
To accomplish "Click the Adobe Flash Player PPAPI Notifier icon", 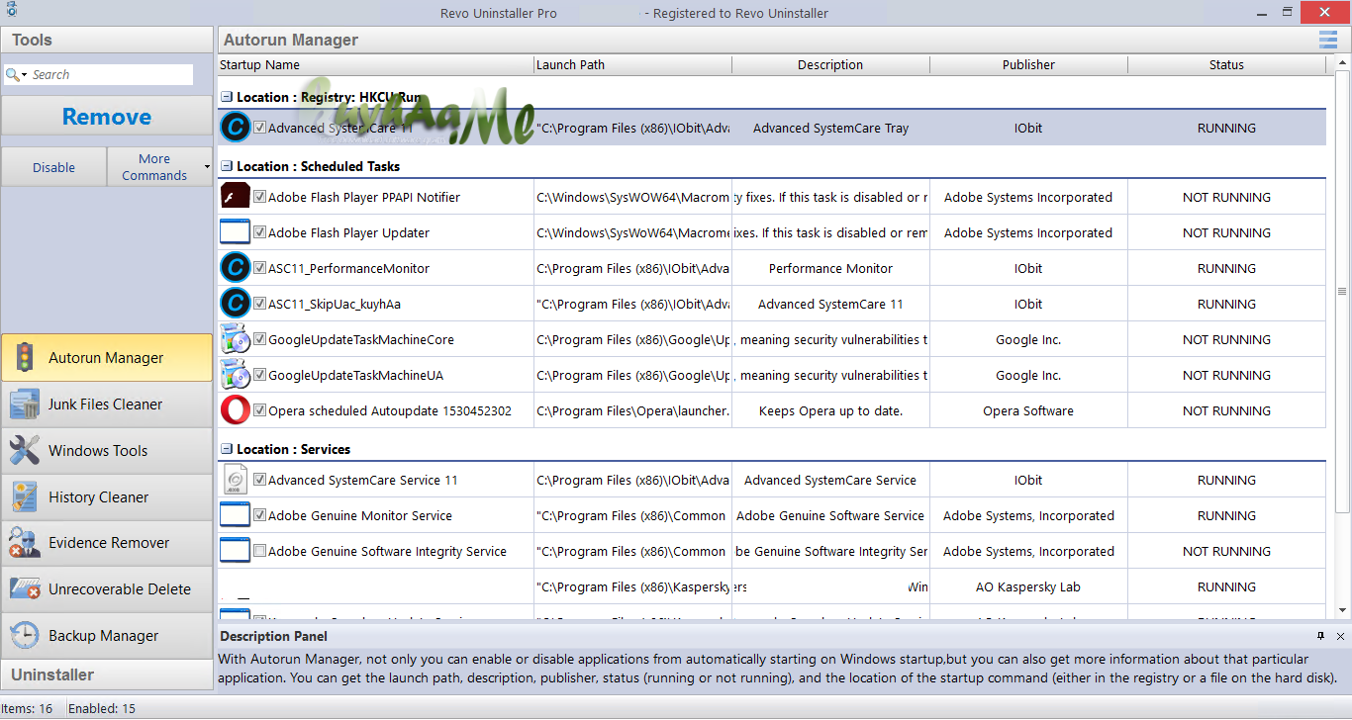I will pos(235,197).
